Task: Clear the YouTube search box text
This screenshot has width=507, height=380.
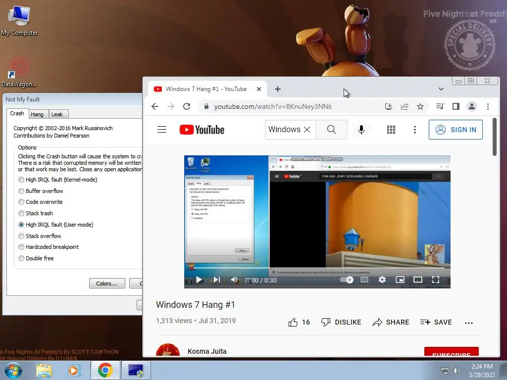Action: (307, 130)
